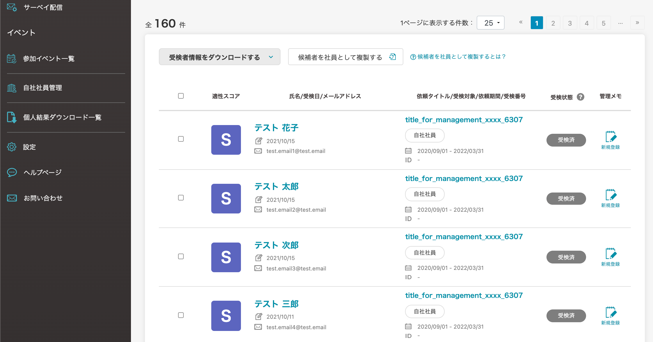Open 設定 gear in sidebar
The height and width of the screenshot is (342, 653).
[x=12, y=147]
